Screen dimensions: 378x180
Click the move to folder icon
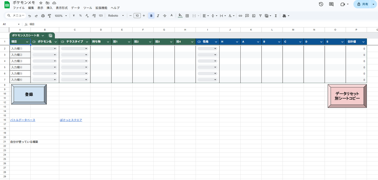[x=48, y=3]
